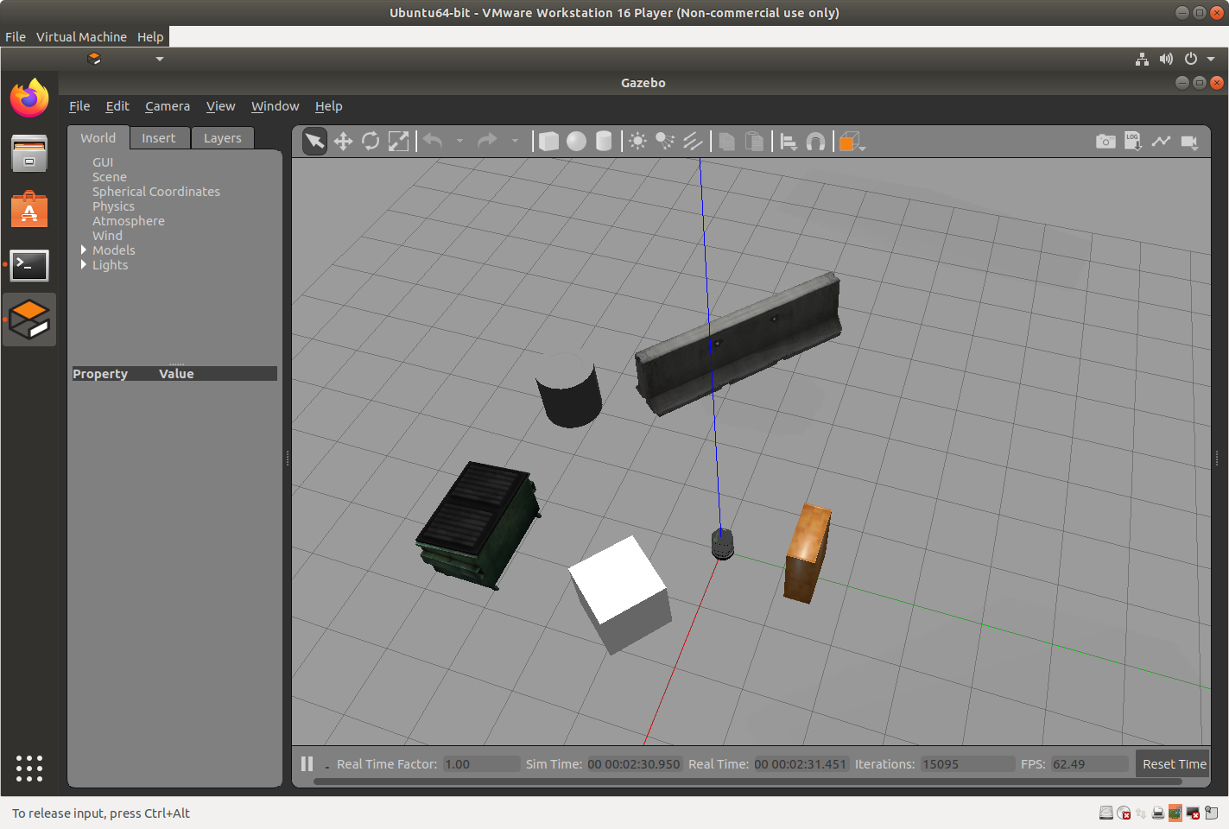Click the Sim Time value field
The width and height of the screenshot is (1229, 829).
pyautogui.click(x=634, y=764)
